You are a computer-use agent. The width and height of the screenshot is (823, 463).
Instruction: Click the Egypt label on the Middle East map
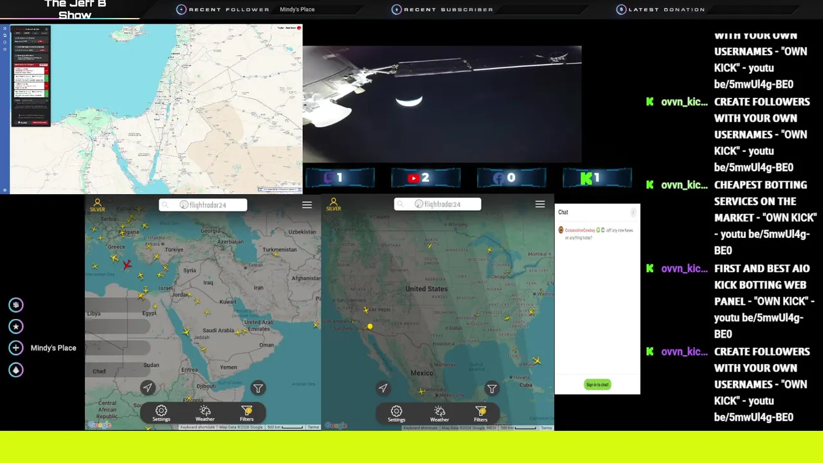pos(149,313)
